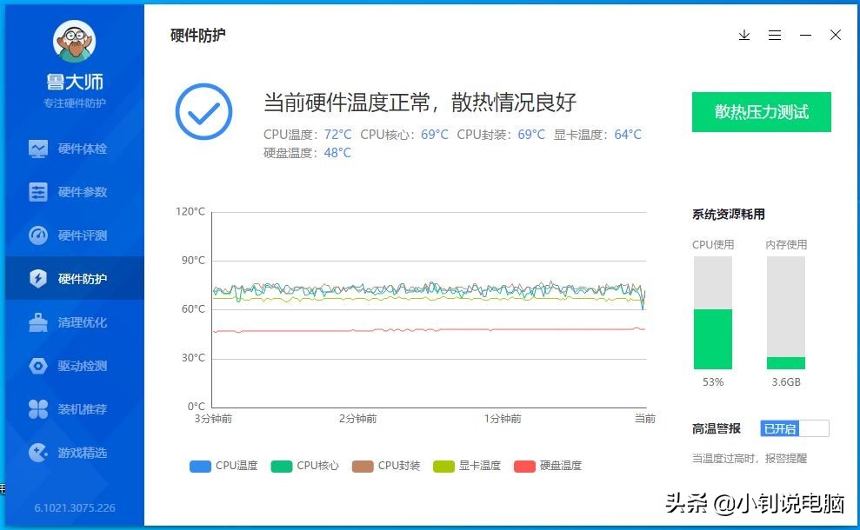
Task: Close the 鲁大师 window
Action: 836,35
